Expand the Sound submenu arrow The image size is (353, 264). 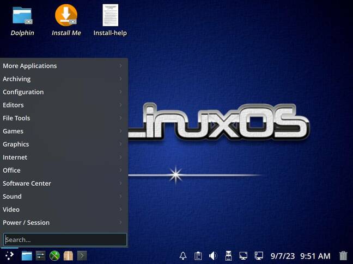[x=121, y=197]
